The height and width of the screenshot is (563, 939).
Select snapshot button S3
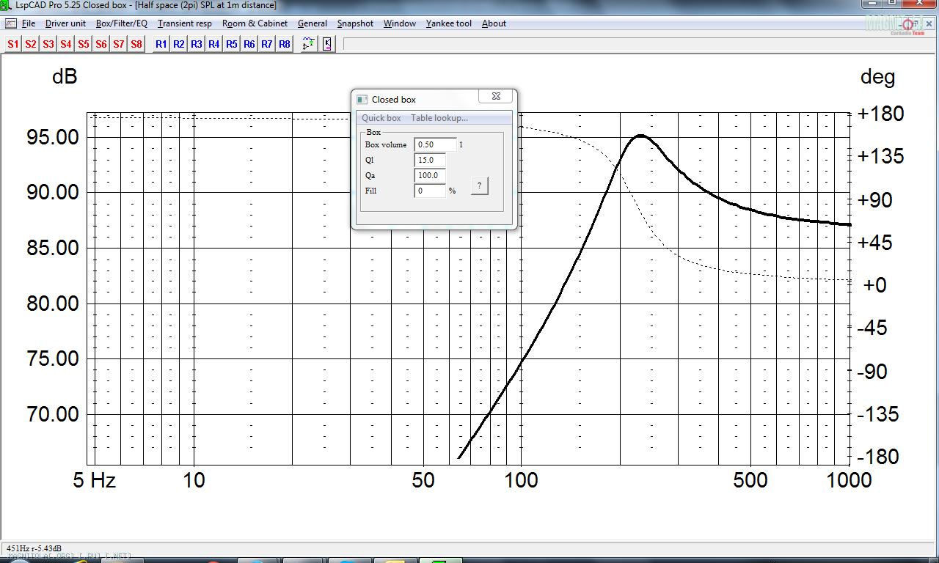point(48,44)
